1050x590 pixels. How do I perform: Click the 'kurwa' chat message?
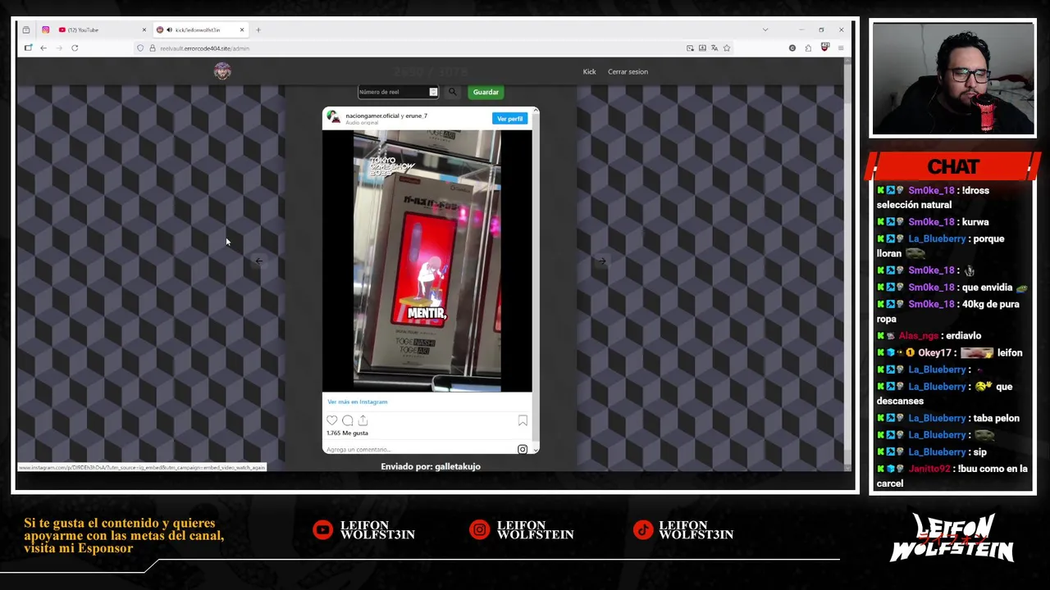coord(976,222)
